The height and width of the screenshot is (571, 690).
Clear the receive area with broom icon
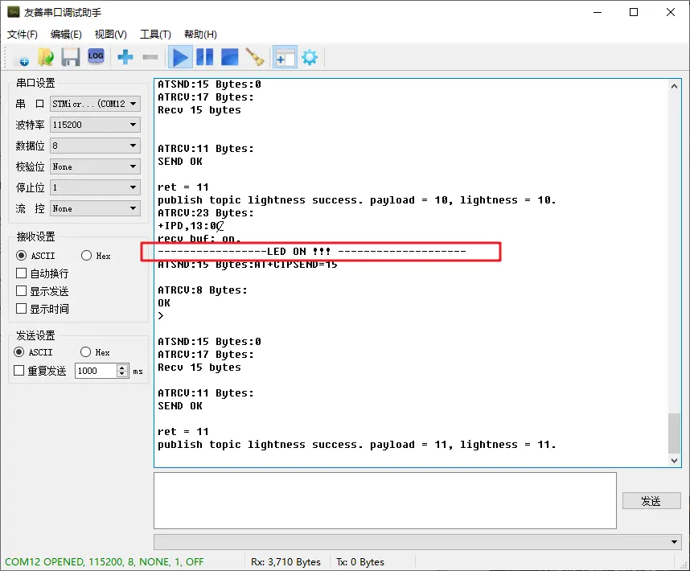255,57
